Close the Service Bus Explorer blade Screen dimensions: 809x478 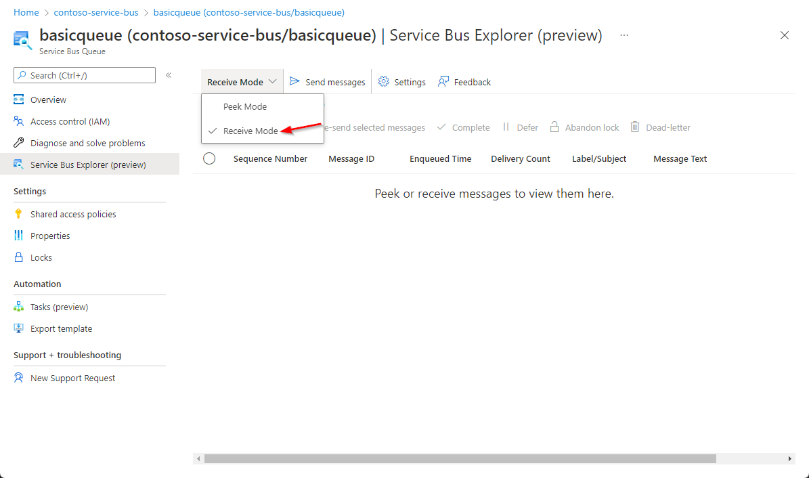point(784,35)
